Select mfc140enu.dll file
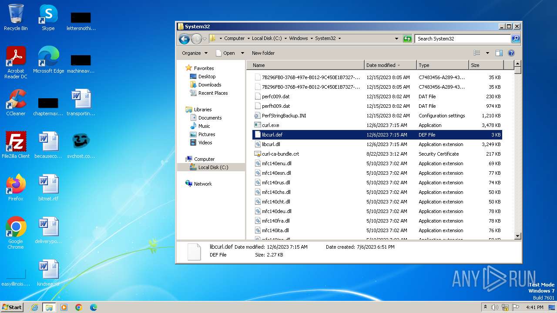 [276, 163]
